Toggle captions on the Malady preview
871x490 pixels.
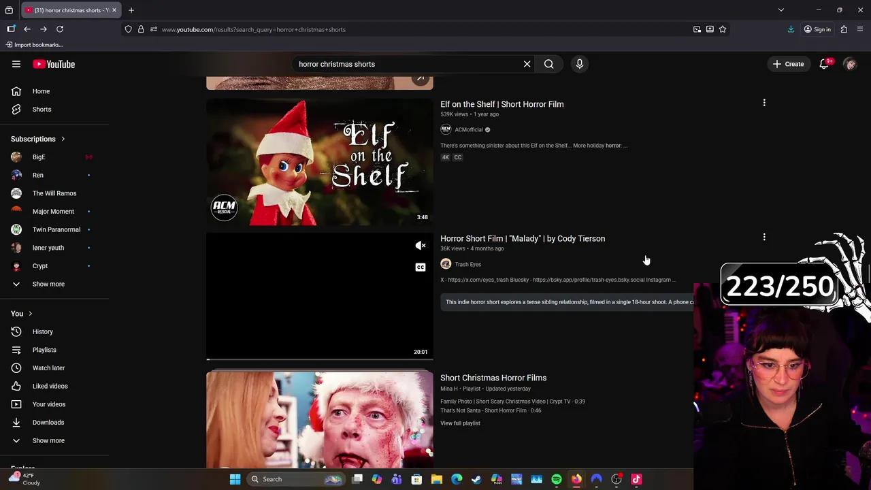(x=421, y=267)
